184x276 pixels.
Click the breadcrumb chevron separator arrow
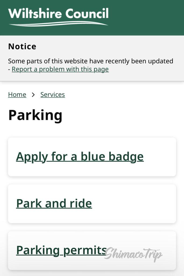point(33,95)
